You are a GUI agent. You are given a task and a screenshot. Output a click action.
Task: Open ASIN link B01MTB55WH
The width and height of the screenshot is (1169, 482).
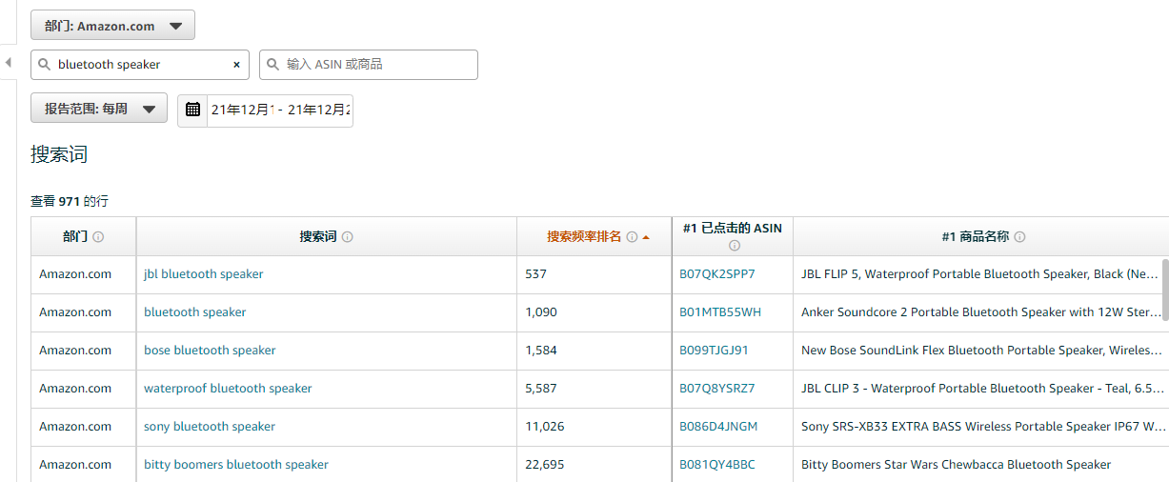(719, 312)
